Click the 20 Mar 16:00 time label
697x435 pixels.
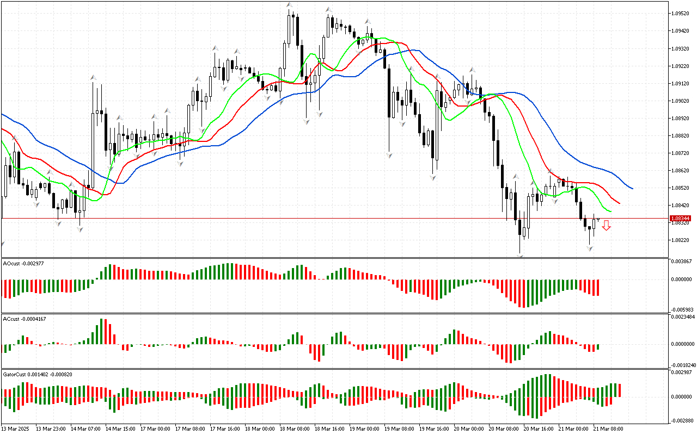[538, 428]
